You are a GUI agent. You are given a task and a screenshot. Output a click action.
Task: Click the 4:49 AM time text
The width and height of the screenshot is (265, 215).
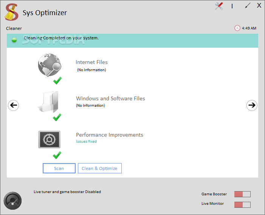[x=249, y=28]
